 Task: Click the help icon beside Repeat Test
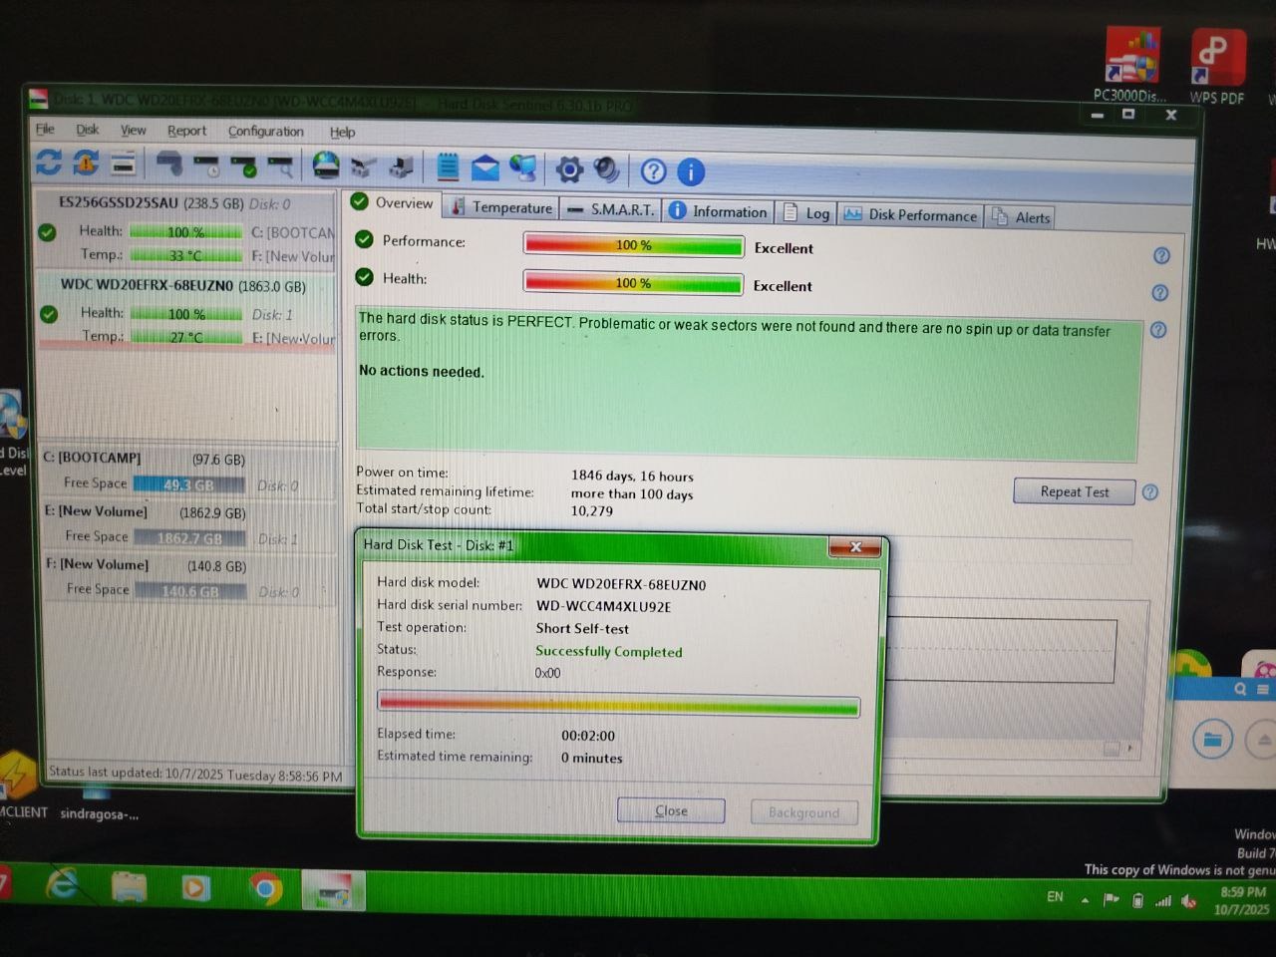[1150, 492]
